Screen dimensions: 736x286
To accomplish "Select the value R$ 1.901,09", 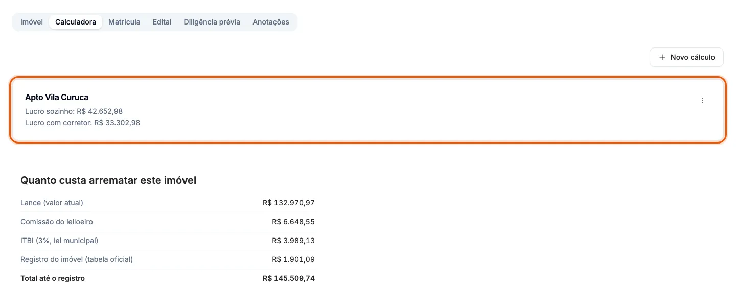I will click(293, 259).
